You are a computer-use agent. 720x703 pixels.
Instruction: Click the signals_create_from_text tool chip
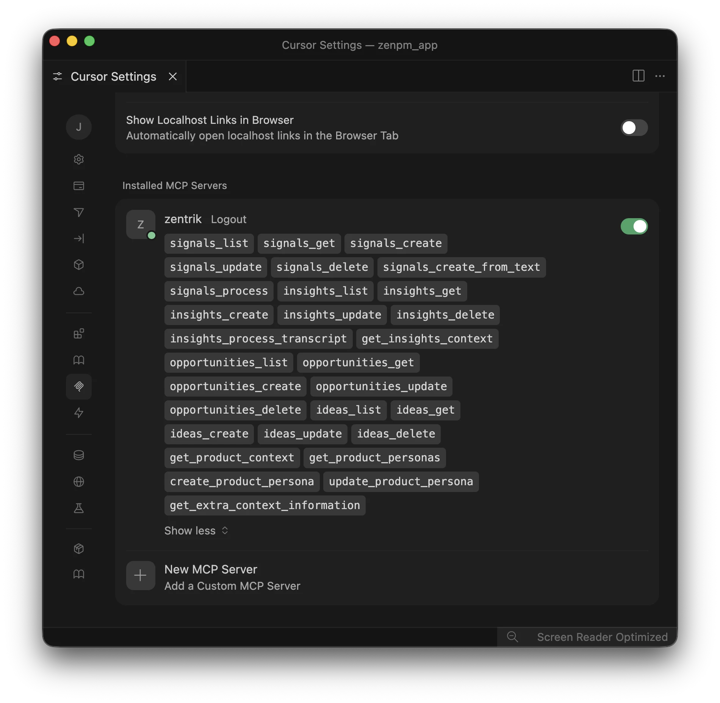[x=462, y=267]
